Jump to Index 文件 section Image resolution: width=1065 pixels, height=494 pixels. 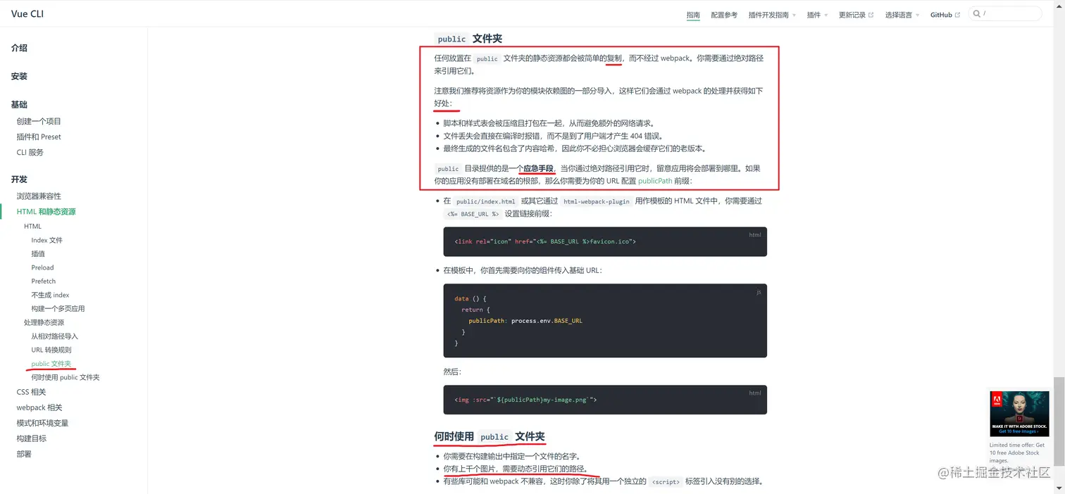[46, 240]
